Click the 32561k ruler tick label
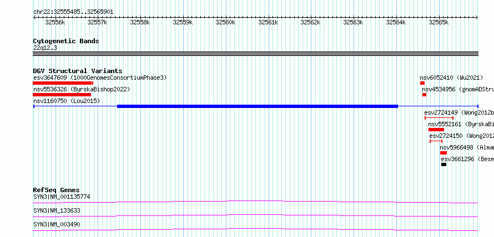Screen dimensions: 494x237 pos(268,22)
